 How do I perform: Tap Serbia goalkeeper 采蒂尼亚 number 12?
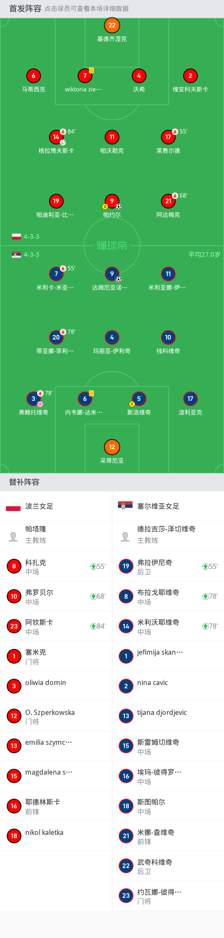(112, 447)
